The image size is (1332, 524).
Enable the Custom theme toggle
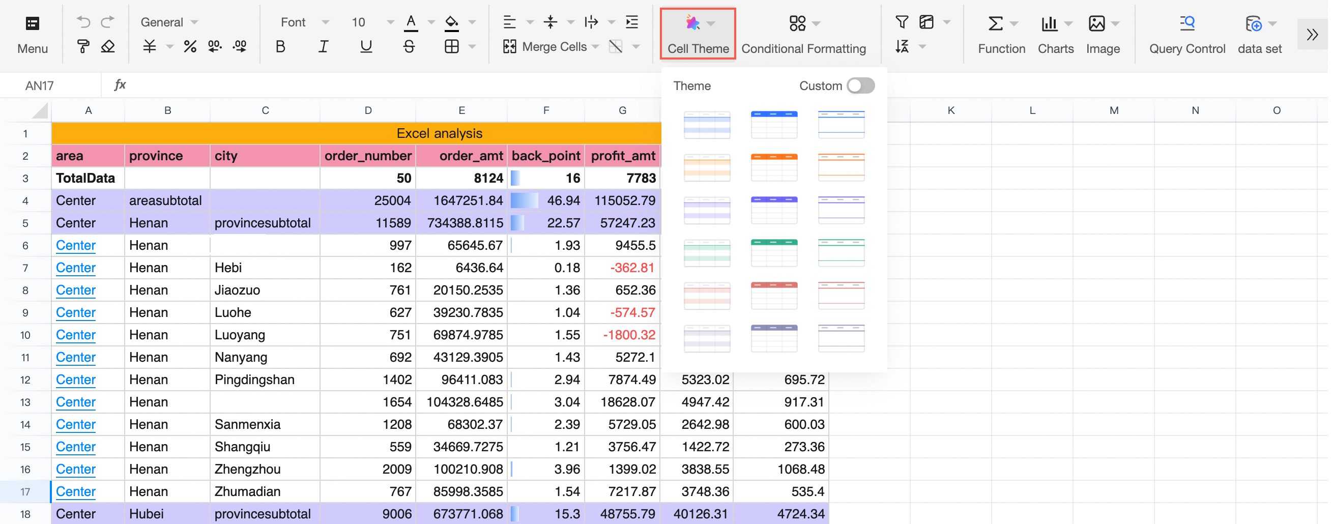coord(860,86)
